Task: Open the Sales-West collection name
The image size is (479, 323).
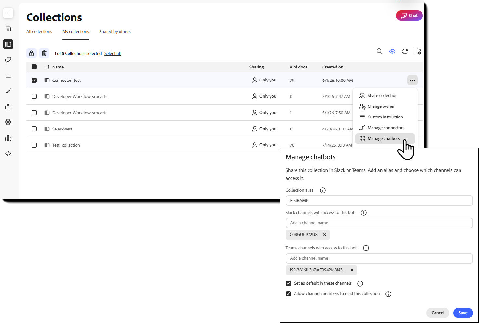Action: (62, 129)
